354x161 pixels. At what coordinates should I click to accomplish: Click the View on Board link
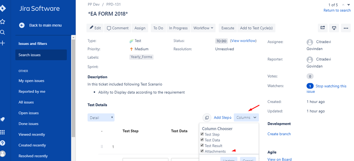[280, 160]
